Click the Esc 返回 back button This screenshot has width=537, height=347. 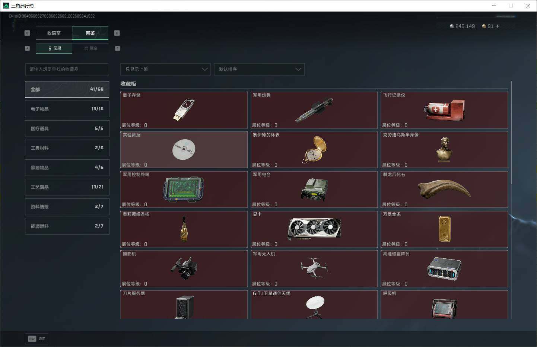(37, 339)
